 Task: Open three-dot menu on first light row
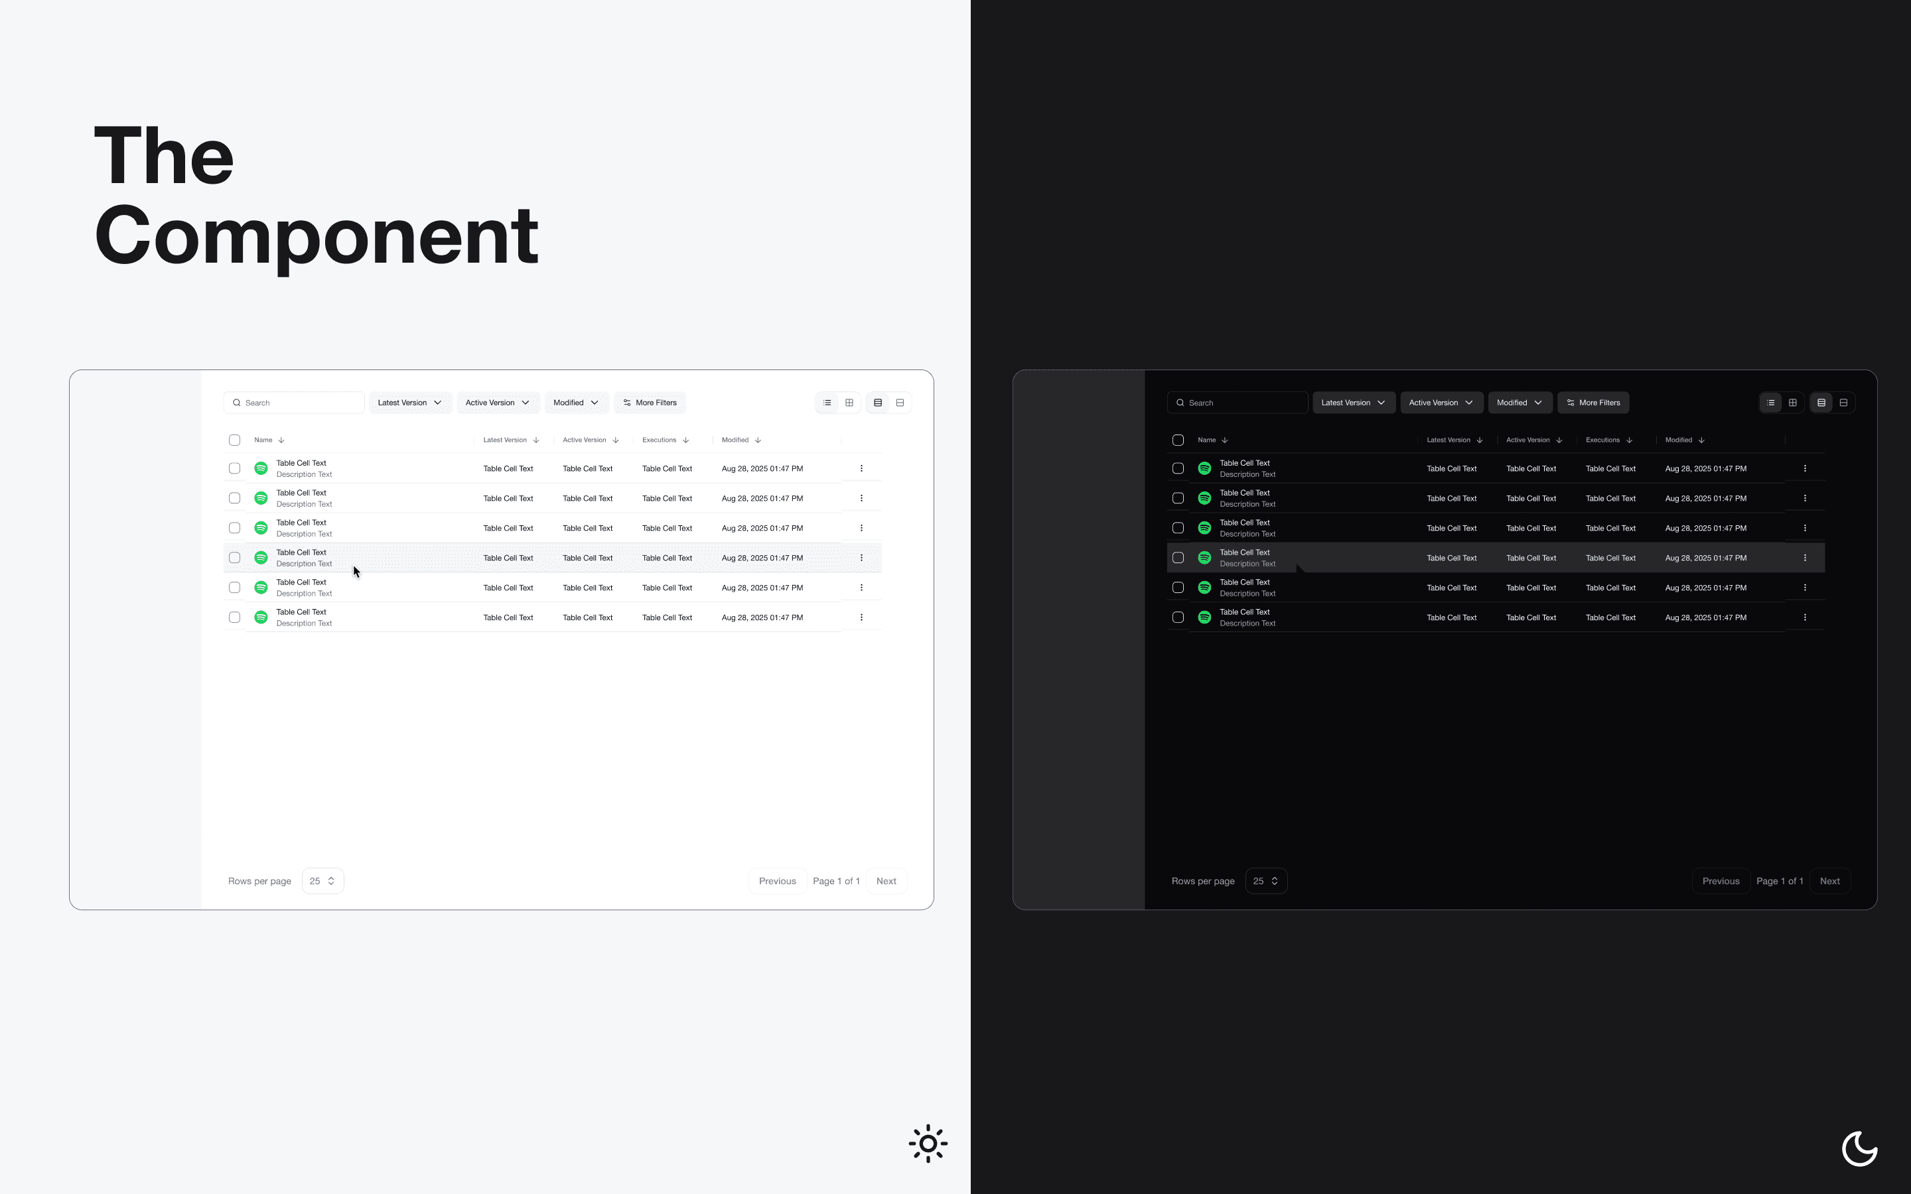pos(861,468)
